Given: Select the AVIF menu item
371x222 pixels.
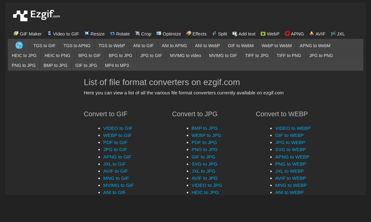Looking at the screenshot, I should [x=317, y=34].
